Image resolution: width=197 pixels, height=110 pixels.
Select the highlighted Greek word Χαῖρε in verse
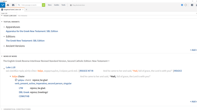[x=40, y=71]
